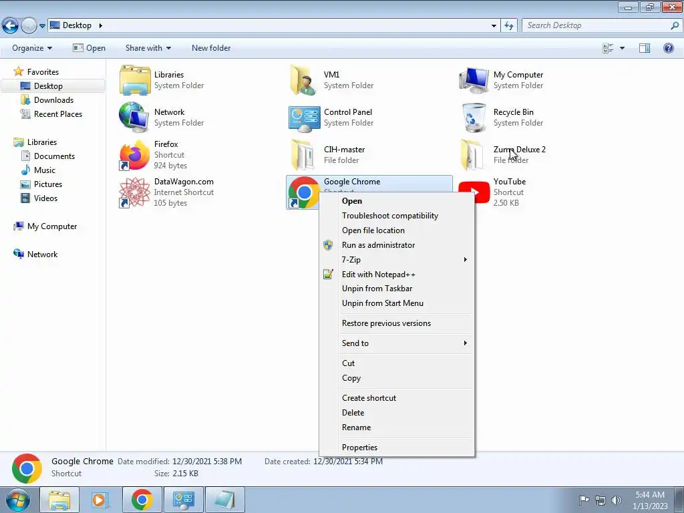The image size is (684, 513).
Task: Open the Share with dropdown
Action: [148, 48]
